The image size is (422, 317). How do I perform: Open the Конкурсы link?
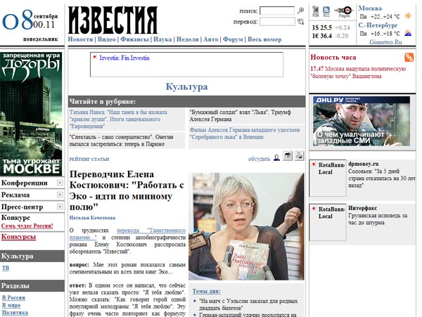[x=18, y=237]
